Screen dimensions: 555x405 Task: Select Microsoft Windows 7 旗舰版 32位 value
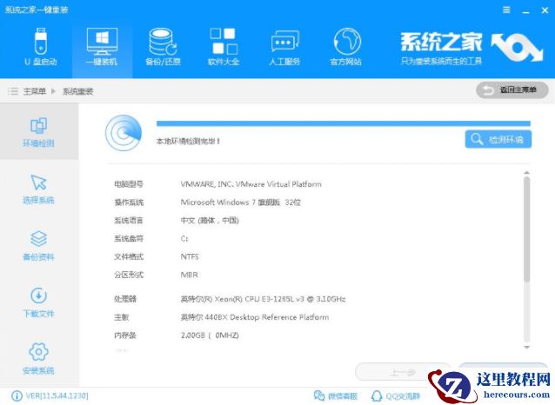241,202
